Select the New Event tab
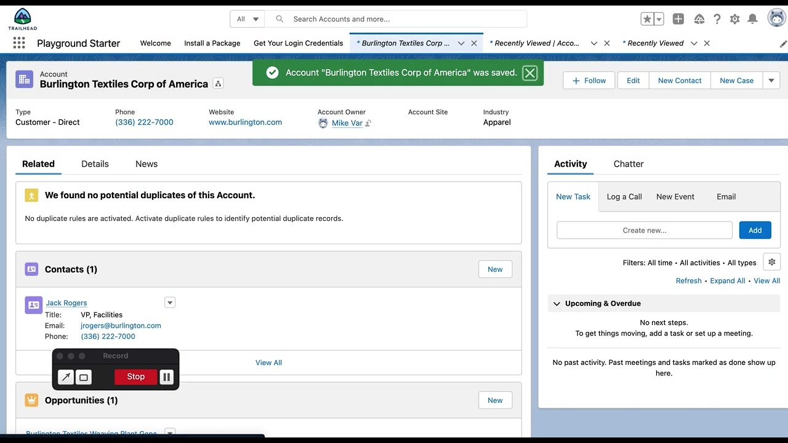Screen dimensions: 788x443 tap(675, 196)
